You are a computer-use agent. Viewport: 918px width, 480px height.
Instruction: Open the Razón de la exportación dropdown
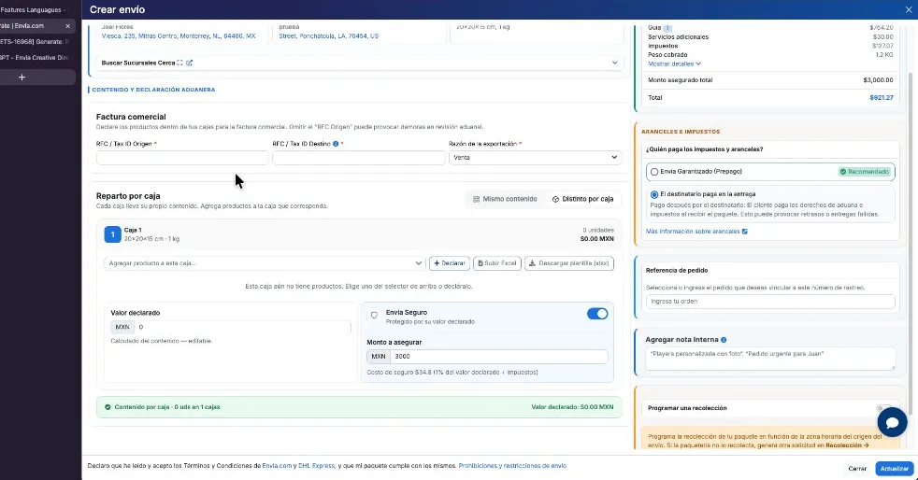(x=535, y=157)
